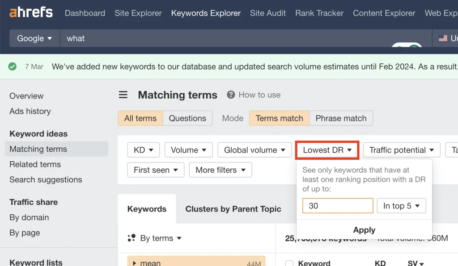Image resolution: width=458 pixels, height=266 pixels.
Task: Expand the Google search engine dropdown
Action: tap(34, 38)
